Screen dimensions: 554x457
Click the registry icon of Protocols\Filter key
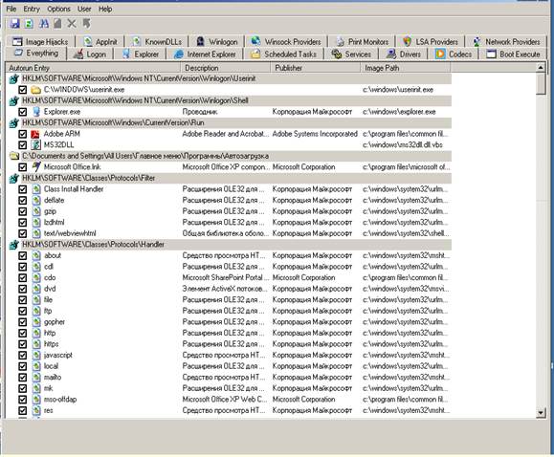pos(13,179)
